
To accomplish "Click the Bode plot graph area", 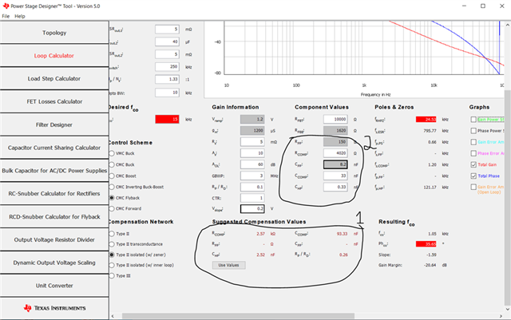I will point(363,48).
